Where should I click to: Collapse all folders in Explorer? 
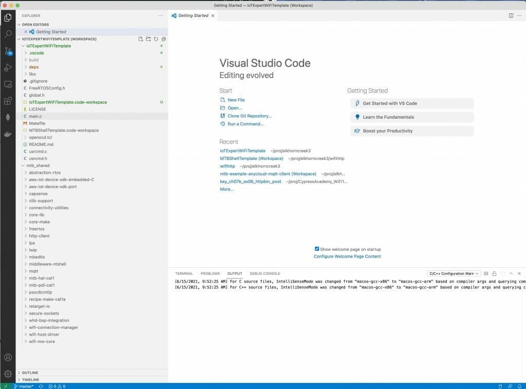[164, 39]
